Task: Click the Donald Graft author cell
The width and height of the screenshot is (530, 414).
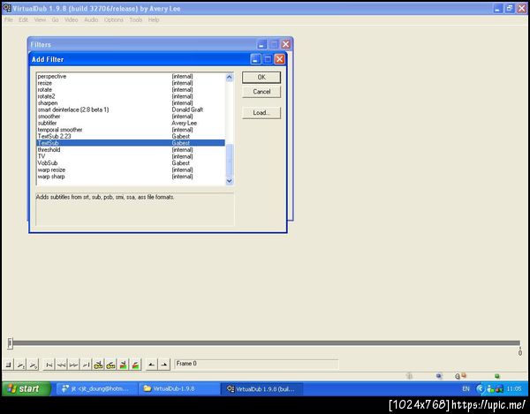Action: [187, 109]
